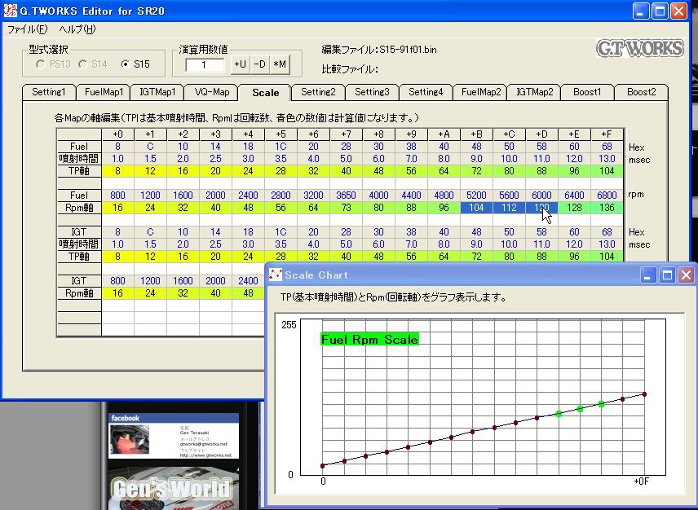Switch to the Setting3 tab
Viewport: 698px width, 510px height.
372,92
